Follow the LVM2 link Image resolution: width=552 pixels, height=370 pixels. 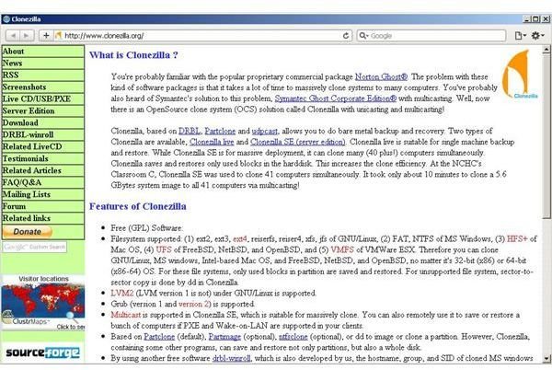[x=122, y=294]
